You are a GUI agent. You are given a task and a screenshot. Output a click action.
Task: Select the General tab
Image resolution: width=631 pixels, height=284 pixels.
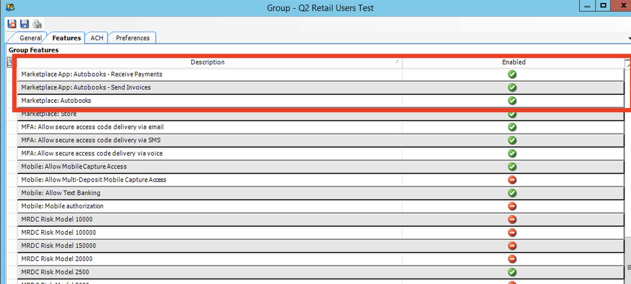coord(30,38)
